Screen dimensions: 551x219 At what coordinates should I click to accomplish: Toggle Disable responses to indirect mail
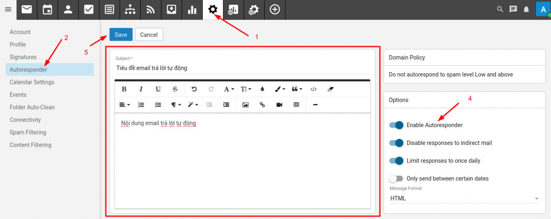coord(396,143)
